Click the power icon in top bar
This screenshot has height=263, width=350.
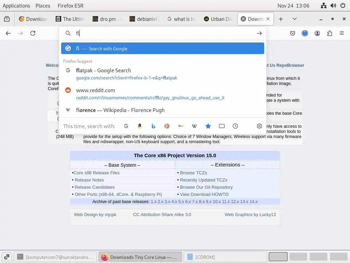343,5
